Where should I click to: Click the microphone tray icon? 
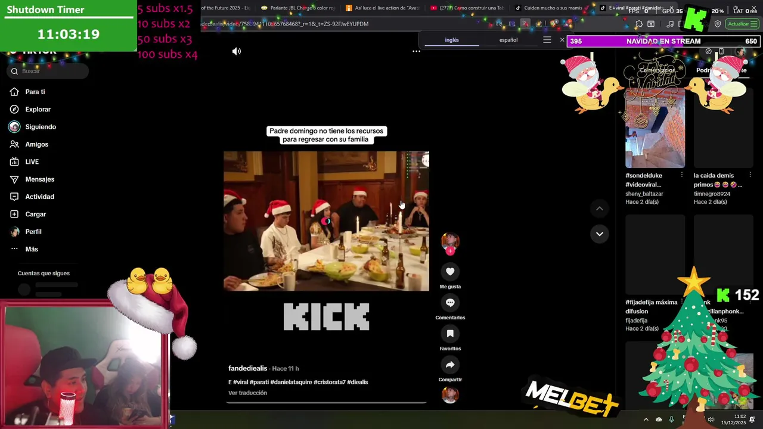coord(671,419)
